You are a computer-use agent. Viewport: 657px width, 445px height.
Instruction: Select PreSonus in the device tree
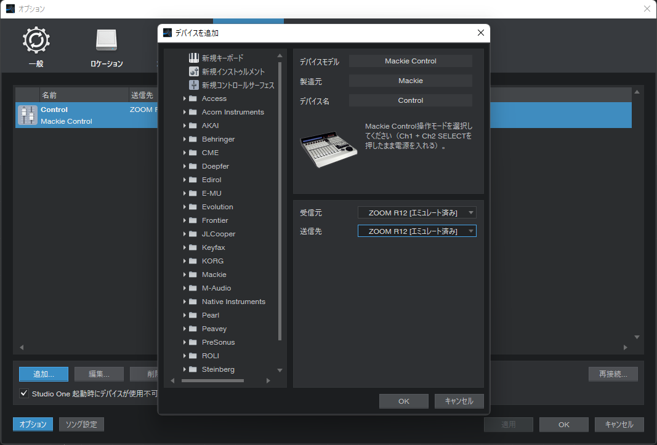219,342
